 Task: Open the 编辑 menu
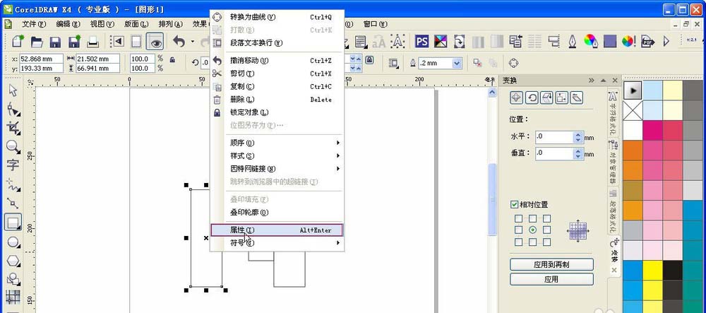68,24
